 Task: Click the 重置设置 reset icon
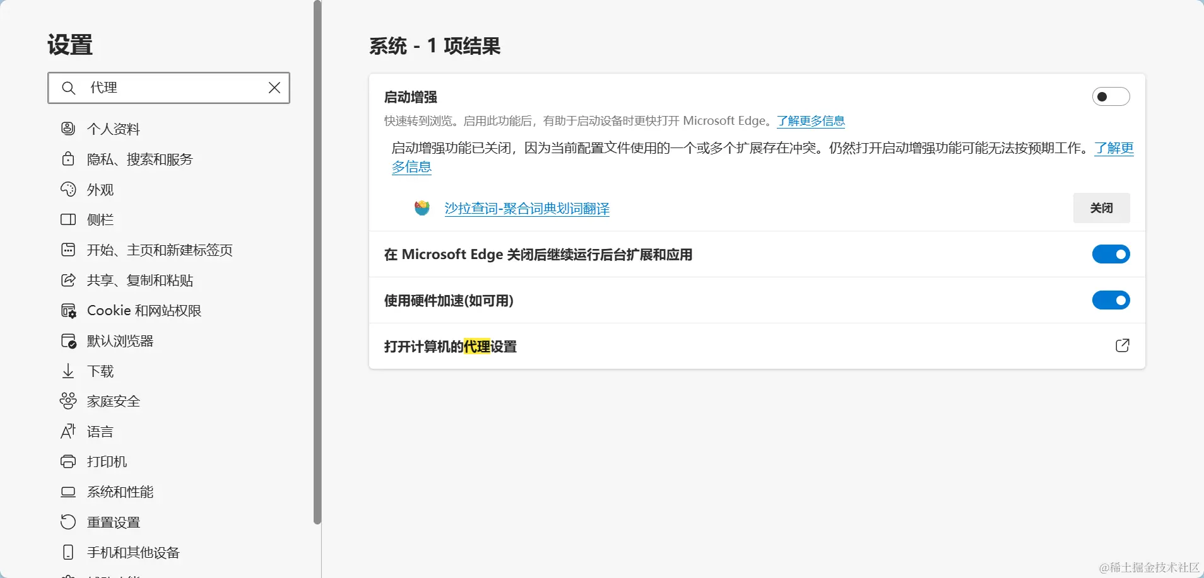tap(68, 522)
